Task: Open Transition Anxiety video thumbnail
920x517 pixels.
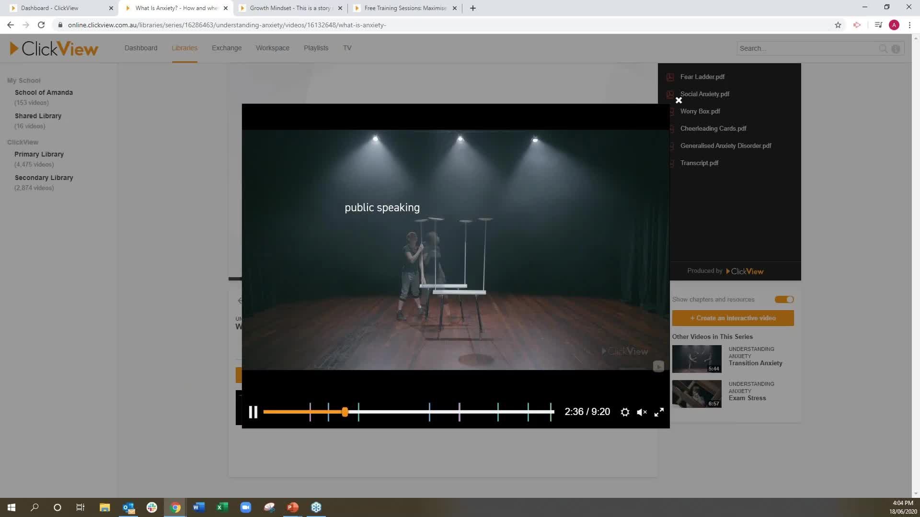Action: click(696, 359)
